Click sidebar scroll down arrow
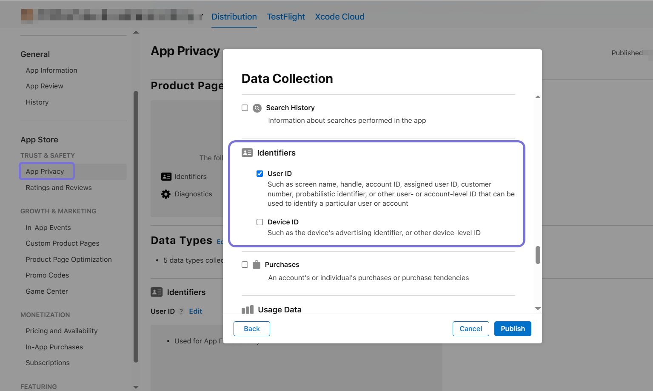 point(136,387)
